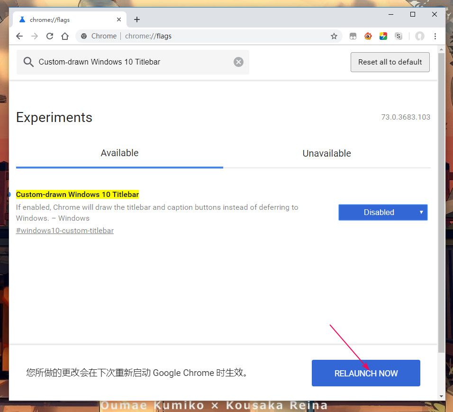
Task: Click the RELAUNCH NOW button
Action: (366, 373)
